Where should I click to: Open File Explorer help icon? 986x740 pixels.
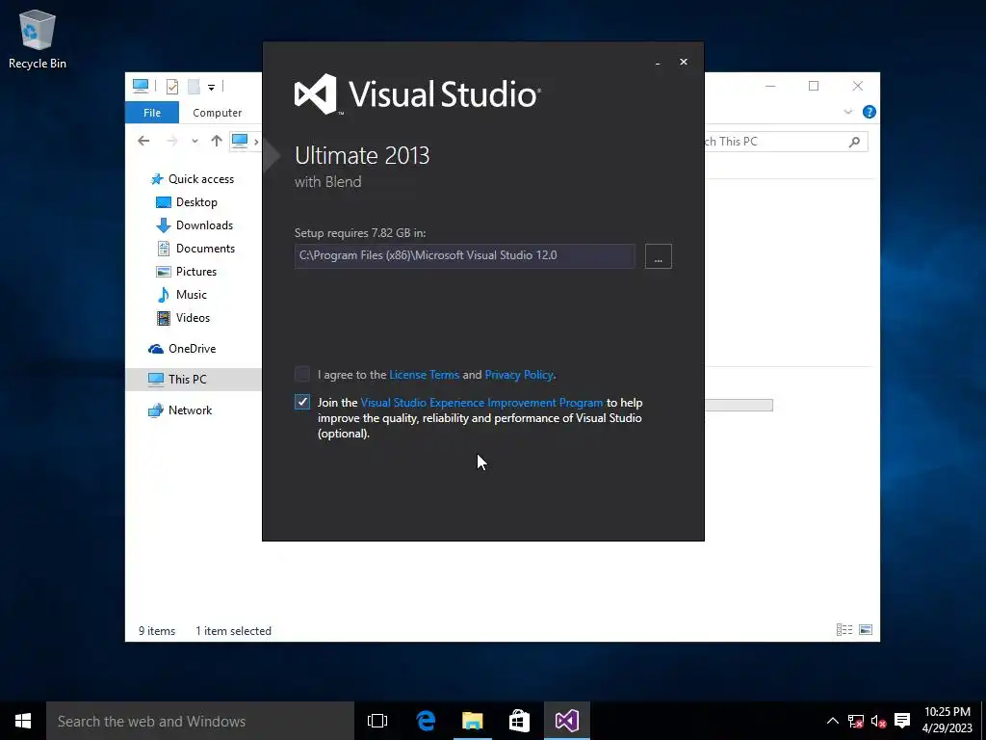(x=869, y=112)
